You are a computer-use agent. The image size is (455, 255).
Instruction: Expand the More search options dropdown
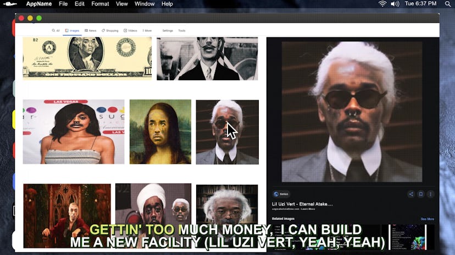pyautogui.click(x=147, y=31)
